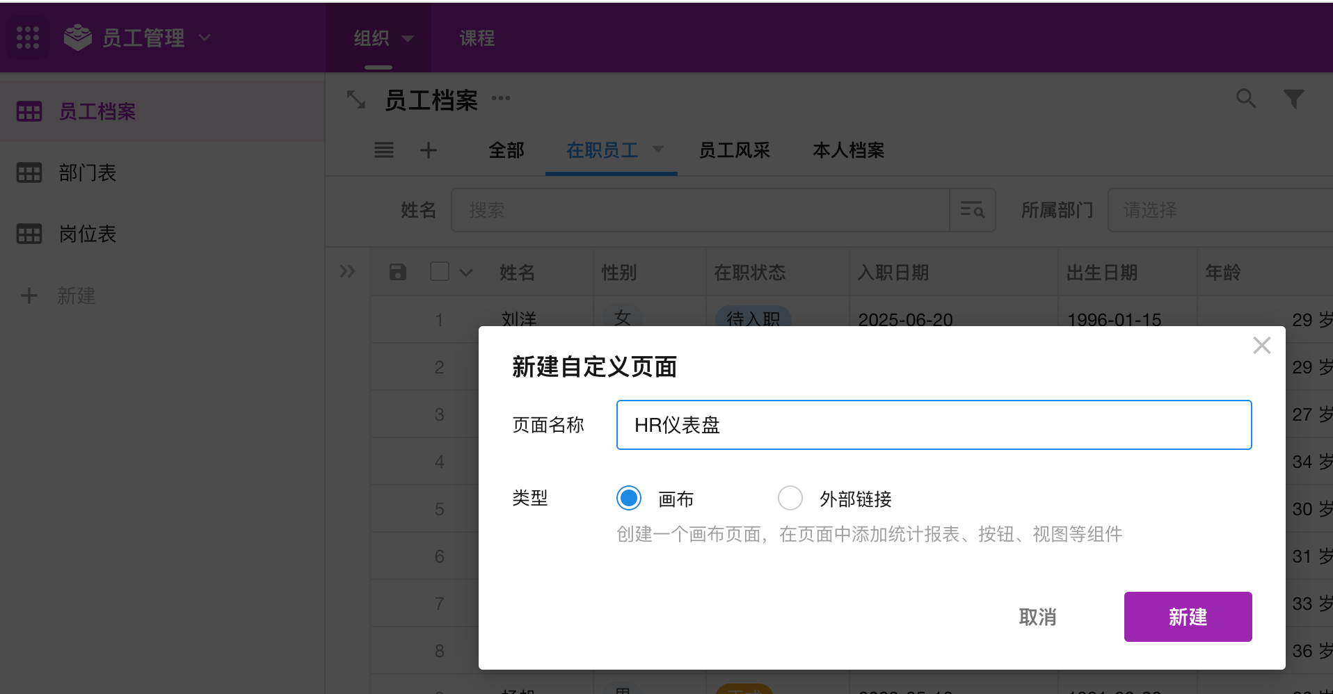Image resolution: width=1333 pixels, height=694 pixels.
Task: Open the 所属部门 请选择 dropdown
Action: click(x=1220, y=210)
